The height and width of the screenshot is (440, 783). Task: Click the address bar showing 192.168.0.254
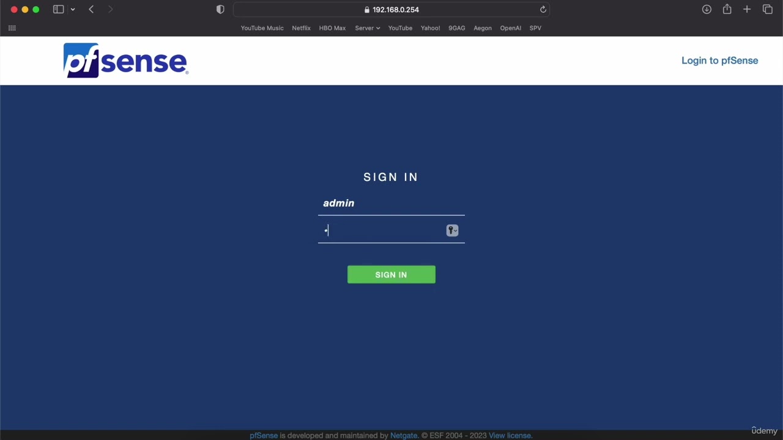pyautogui.click(x=391, y=10)
